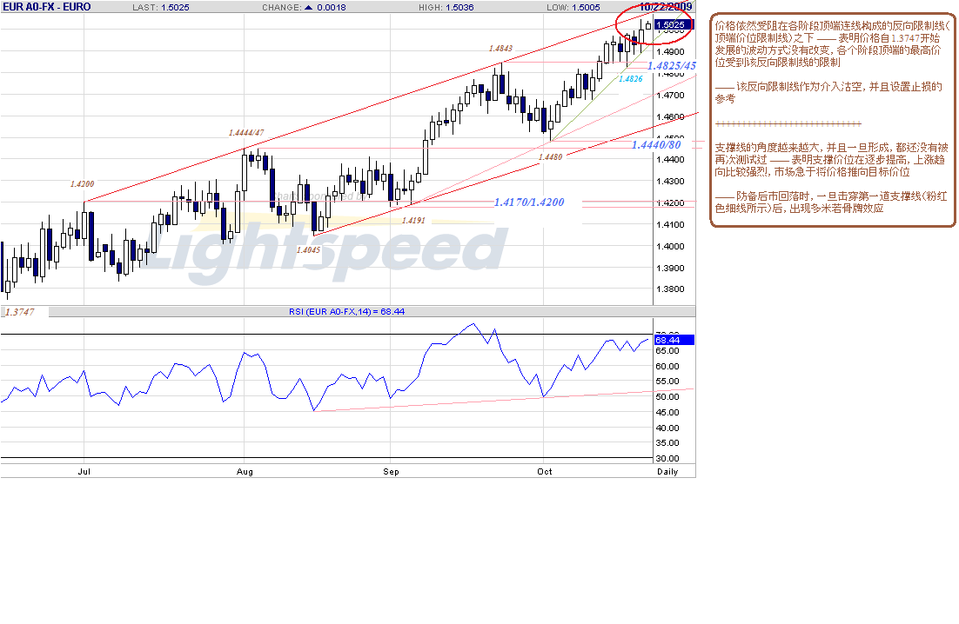Select the 1.4843 peak annotation

[x=501, y=49]
